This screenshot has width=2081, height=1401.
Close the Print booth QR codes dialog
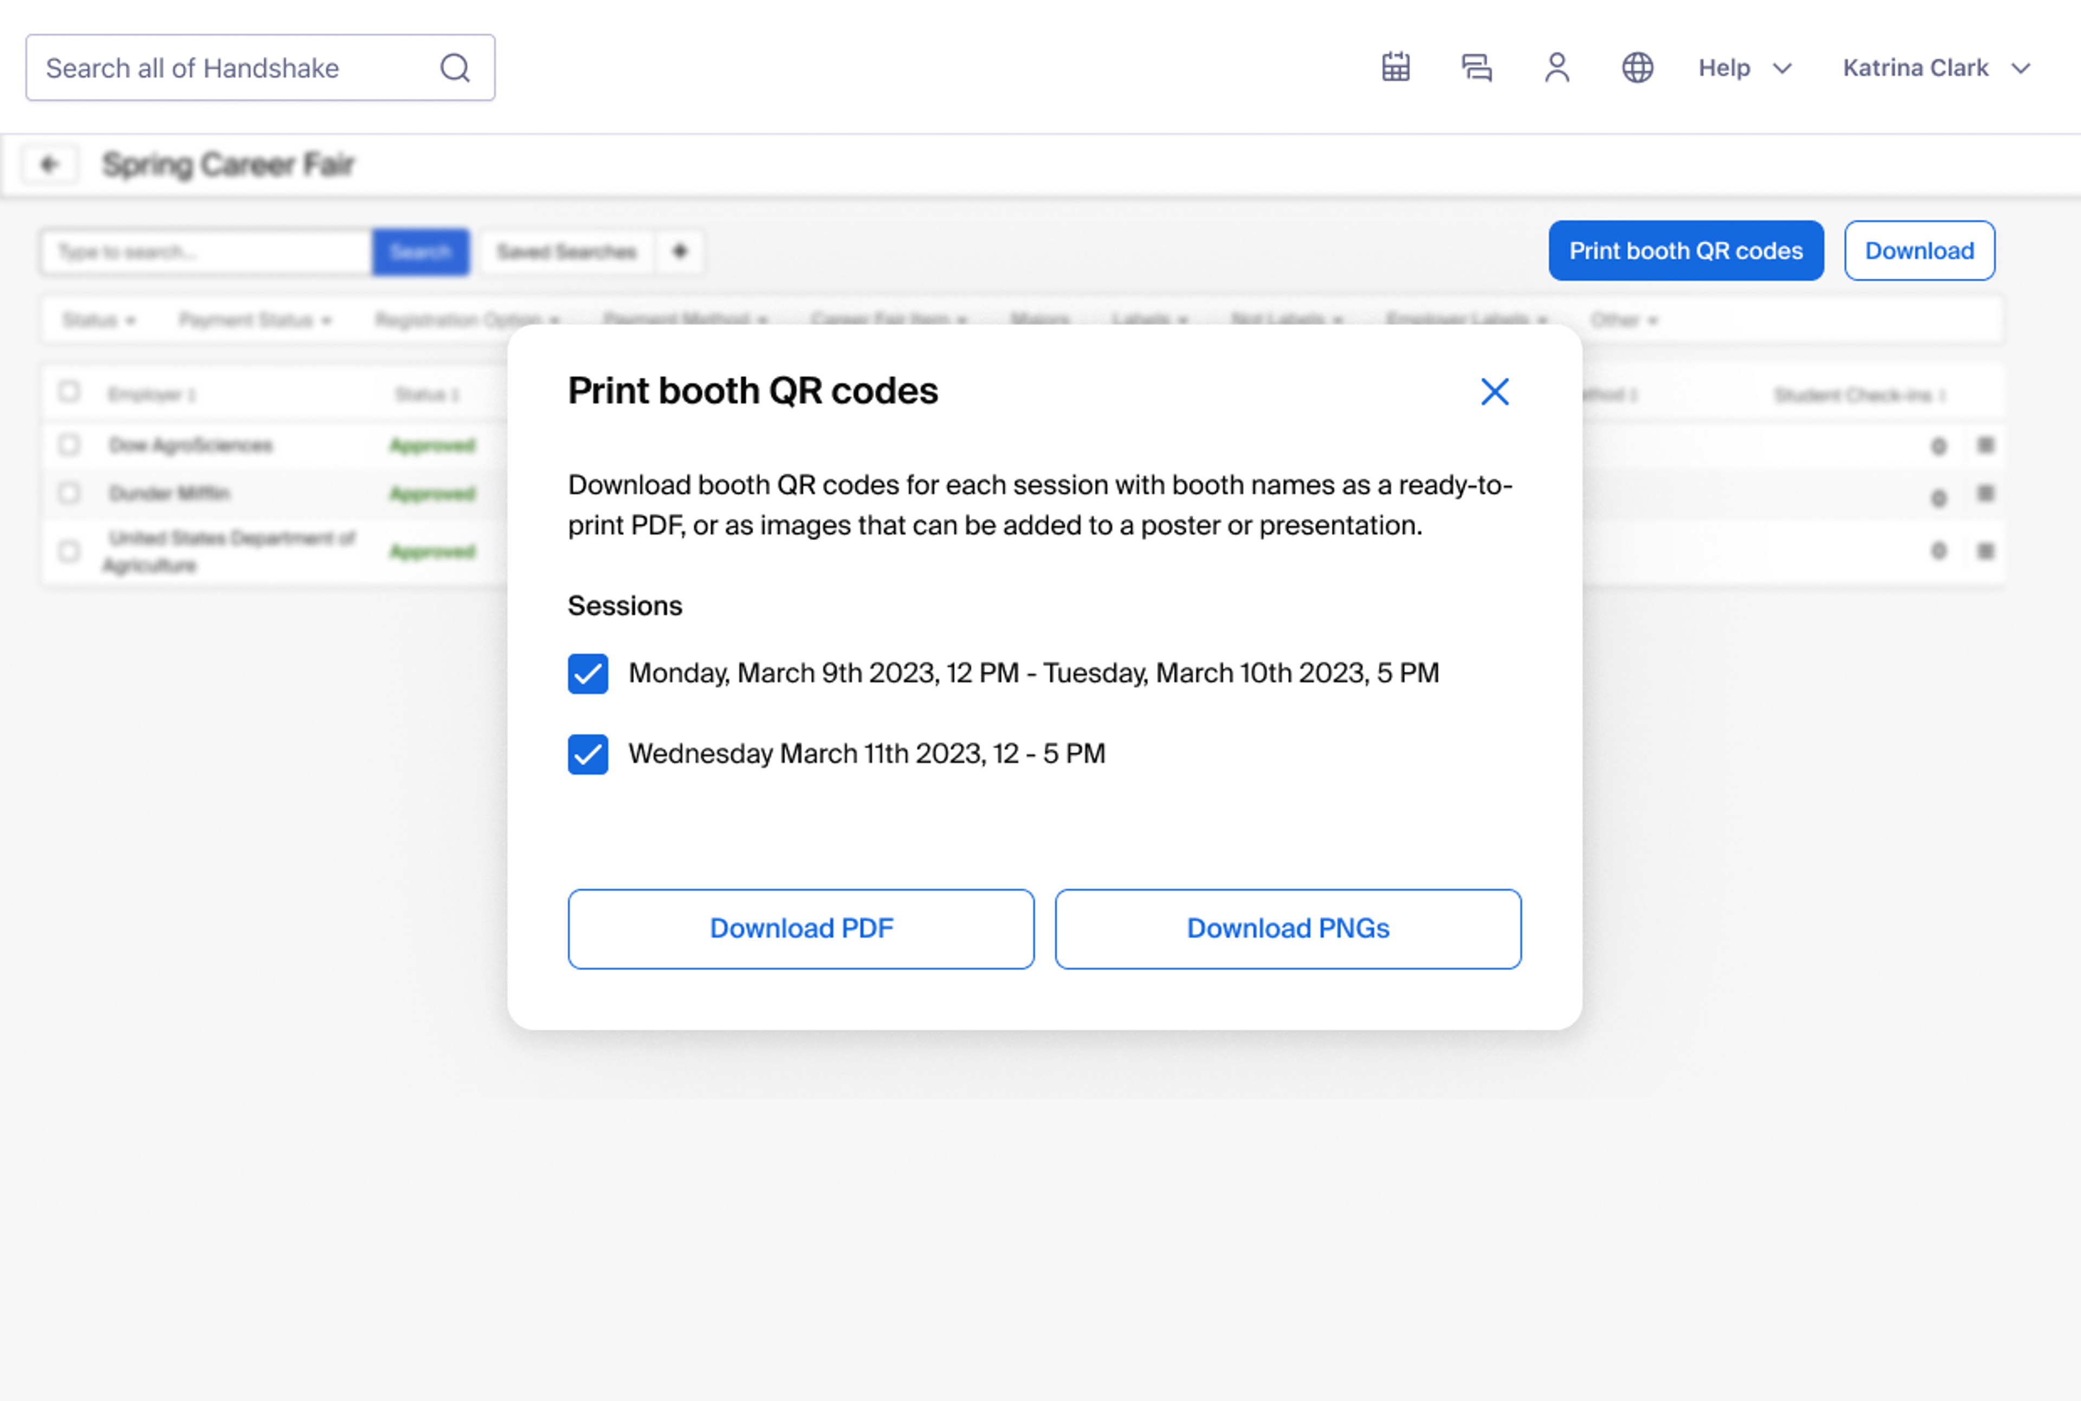pos(1494,391)
